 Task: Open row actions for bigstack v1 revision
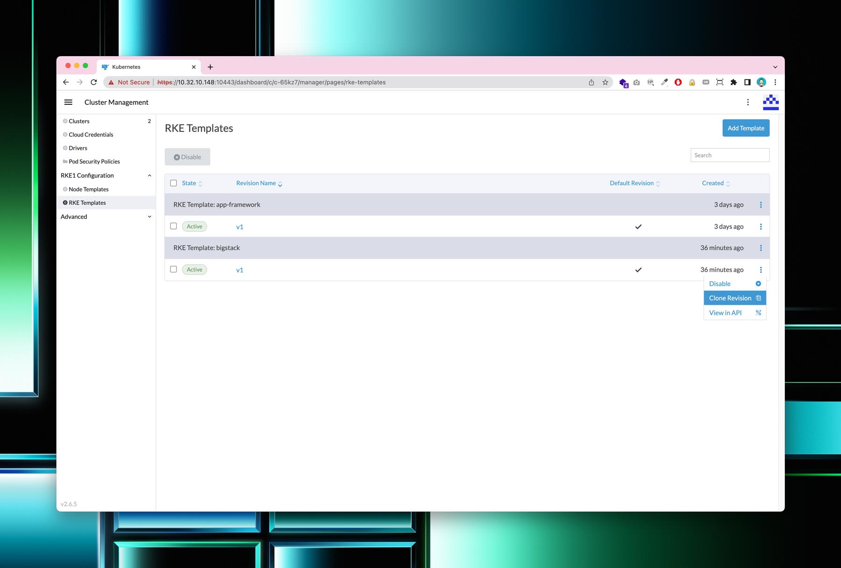(761, 270)
